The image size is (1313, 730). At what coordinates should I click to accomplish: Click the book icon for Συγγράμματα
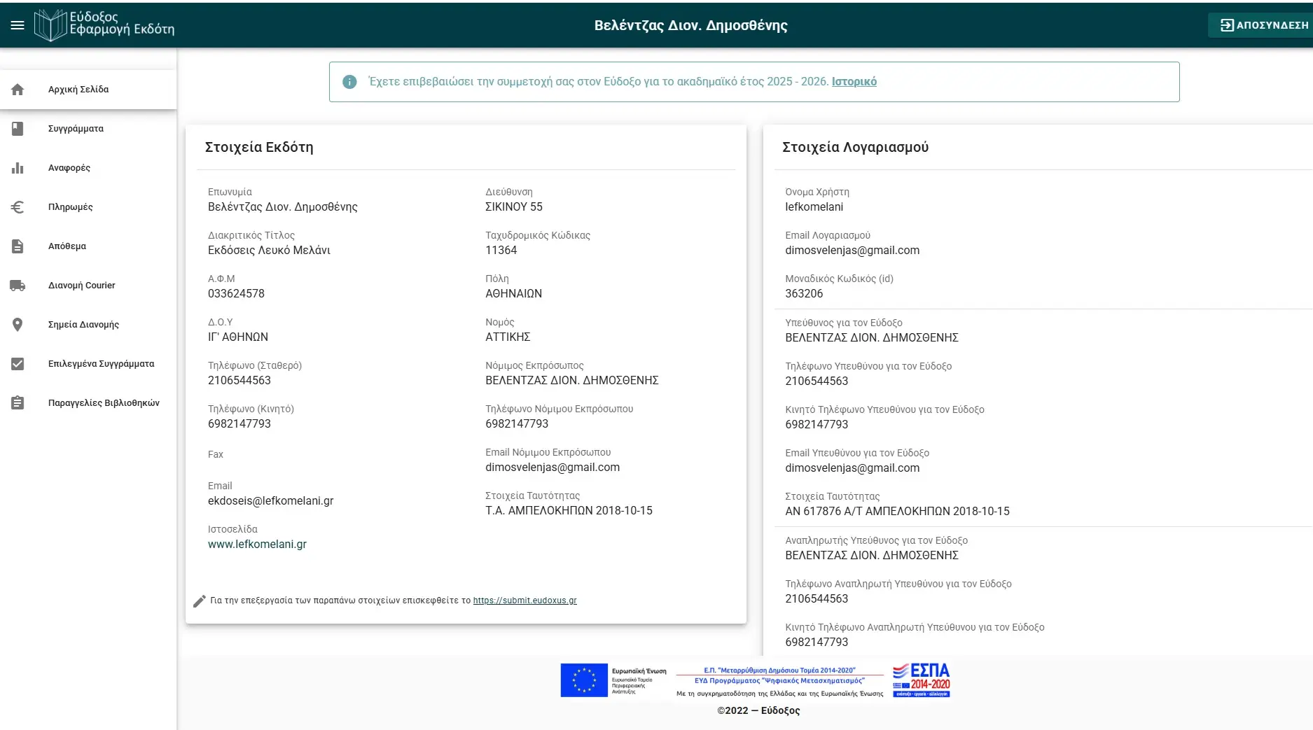coord(18,129)
